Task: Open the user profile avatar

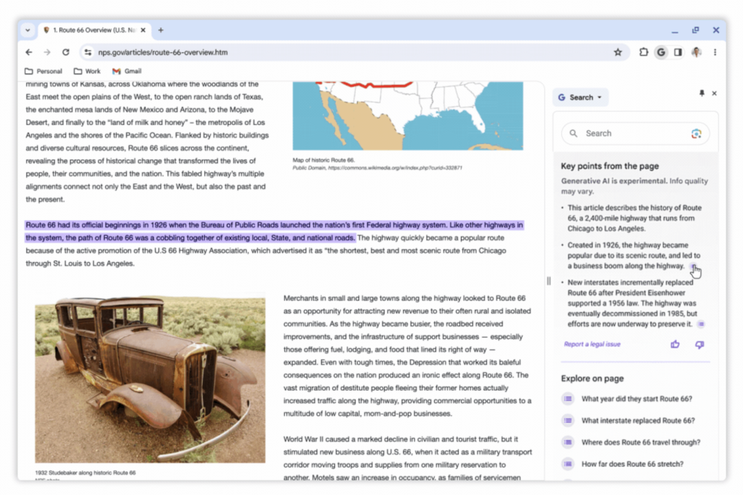Action: pyautogui.click(x=696, y=52)
